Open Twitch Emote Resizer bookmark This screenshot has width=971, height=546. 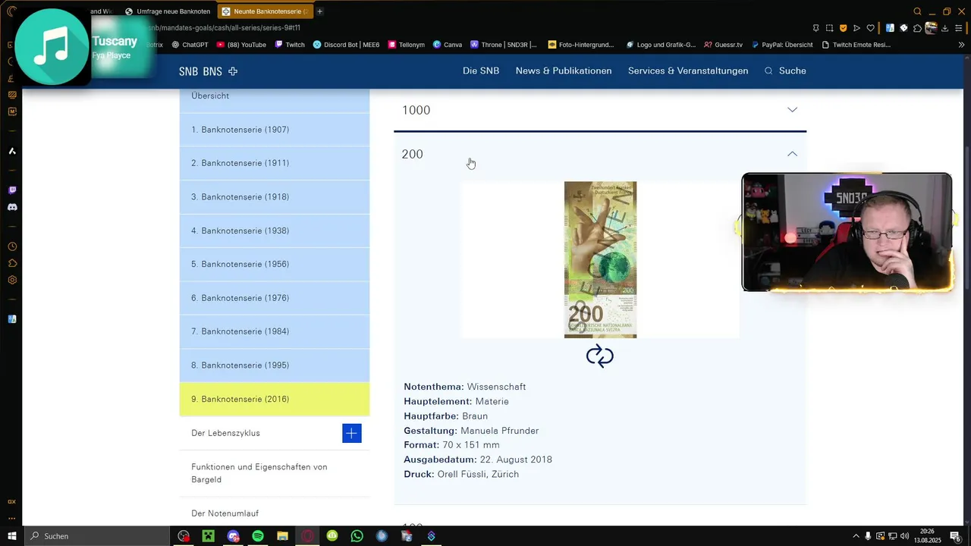(x=856, y=45)
